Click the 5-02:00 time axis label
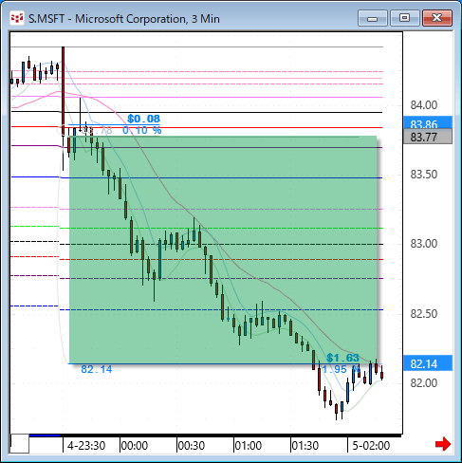 pyautogui.click(x=371, y=446)
